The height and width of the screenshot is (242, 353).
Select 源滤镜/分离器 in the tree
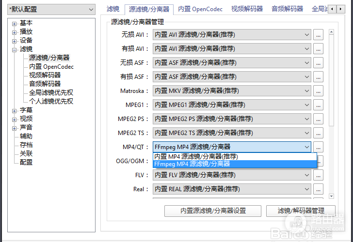49,58
